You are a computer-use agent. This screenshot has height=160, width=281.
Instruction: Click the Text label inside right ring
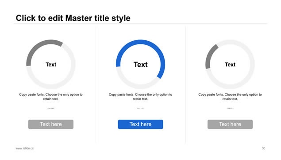(x=230, y=64)
